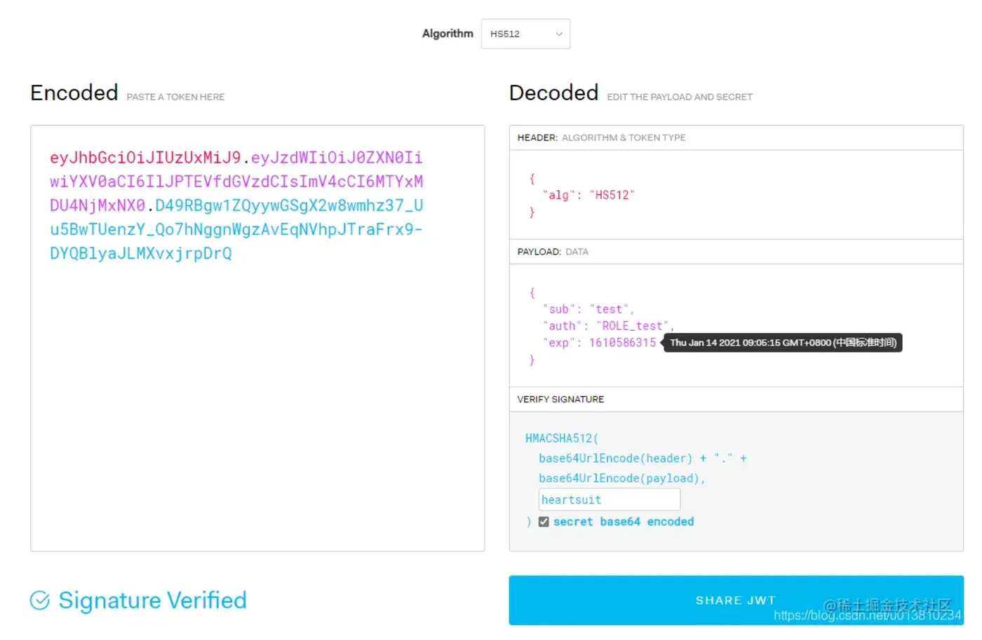Open the HS512 algorithm dropdown
982x640 pixels.
(525, 34)
